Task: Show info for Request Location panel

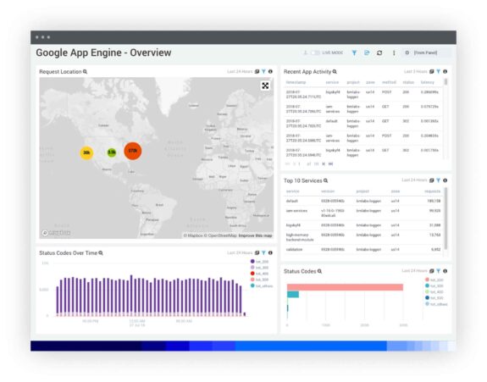Action: tap(270, 71)
